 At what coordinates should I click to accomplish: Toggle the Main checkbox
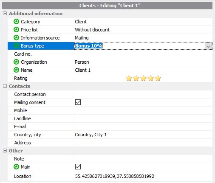click(x=78, y=167)
